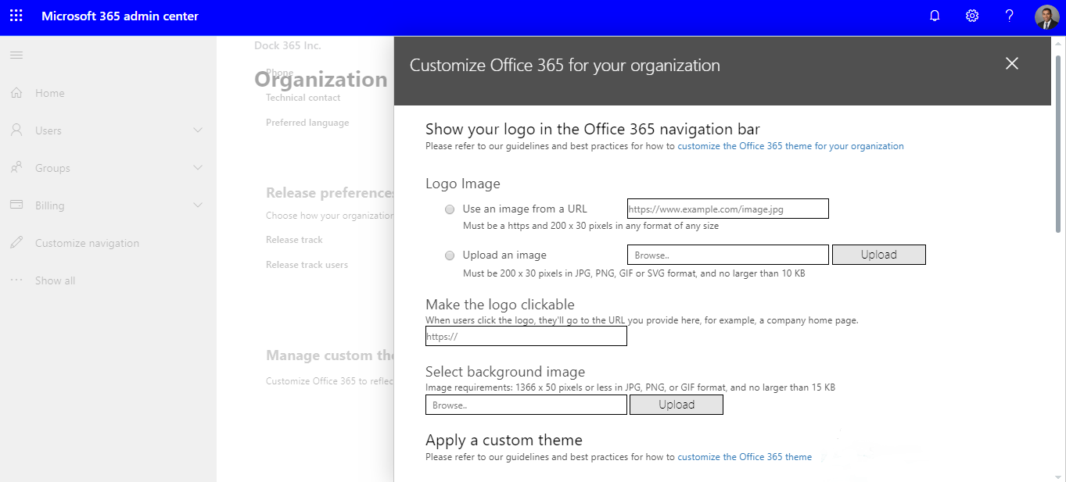Select the Customize navigation pencil icon
Viewport: 1066px width, 482px height.
[17, 242]
